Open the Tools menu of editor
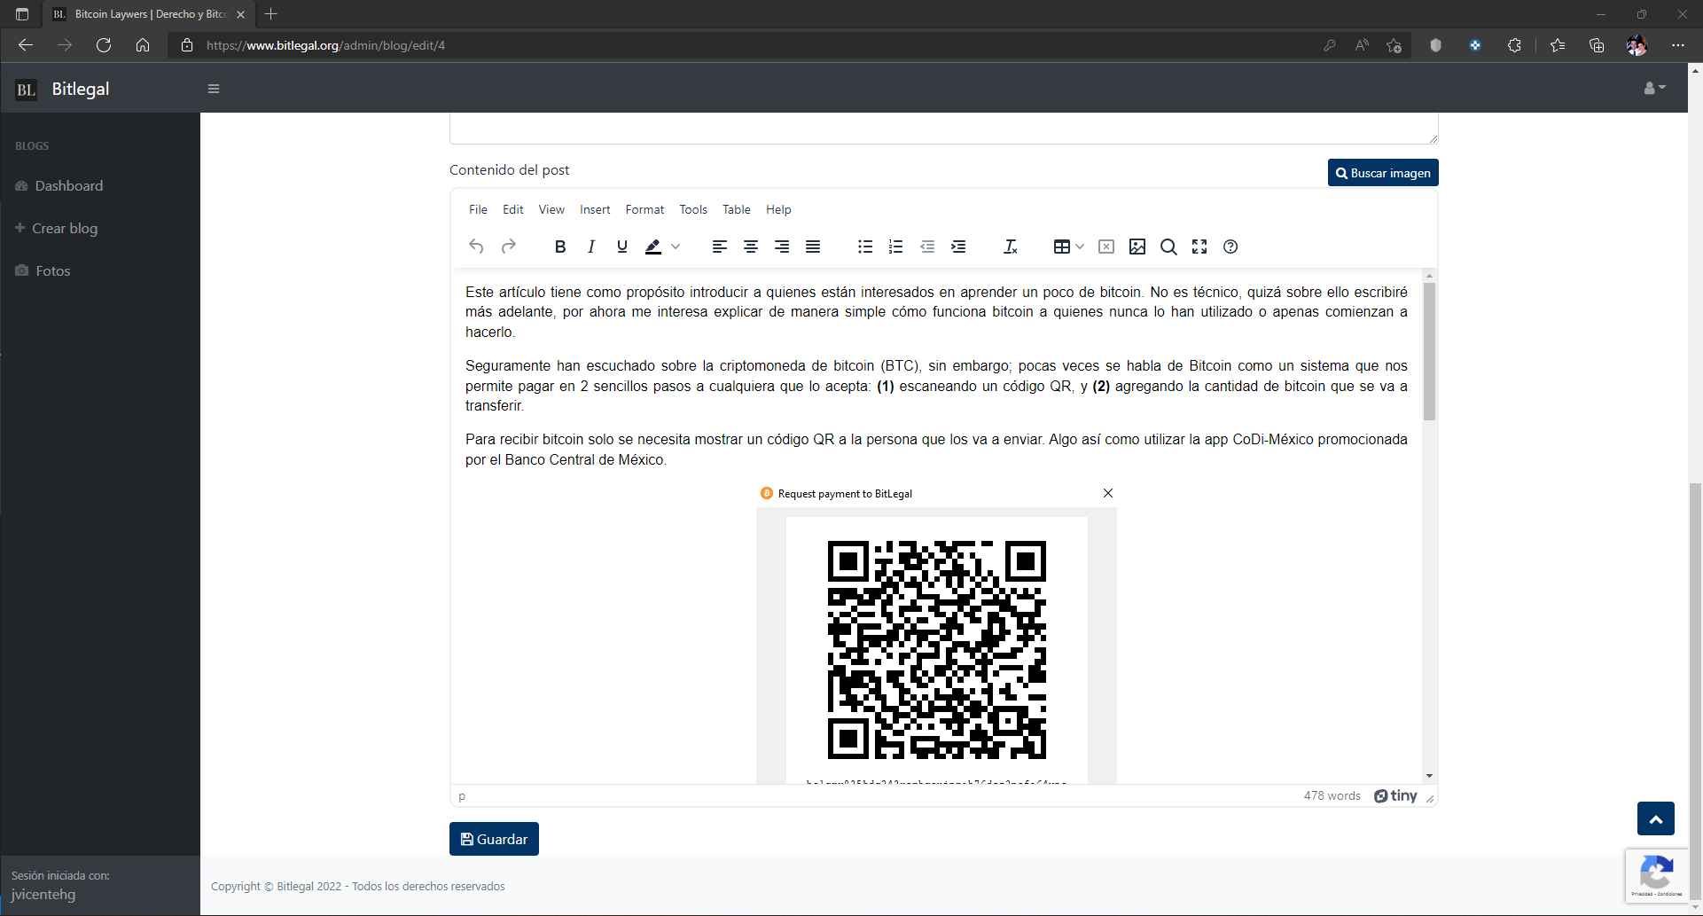Viewport: 1703px width, 916px height. 693,209
